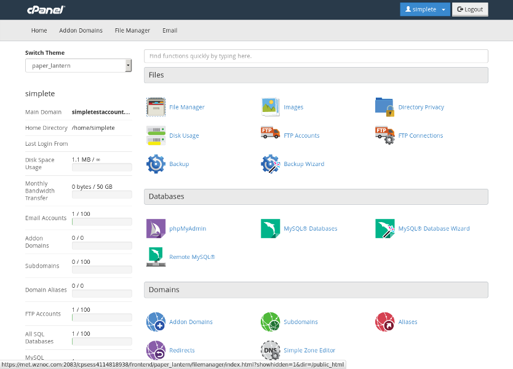513x369 pixels.
Task: Open the Aliases red globe icon
Action: click(x=385, y=322)
